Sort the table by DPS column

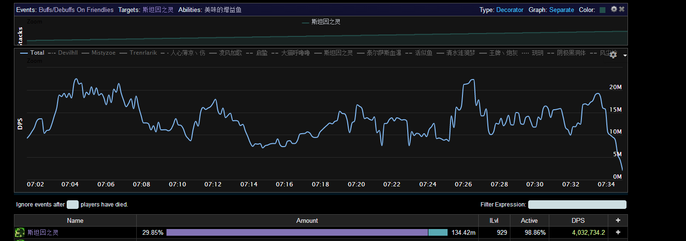pyautogui.click(x=578, y=220)
